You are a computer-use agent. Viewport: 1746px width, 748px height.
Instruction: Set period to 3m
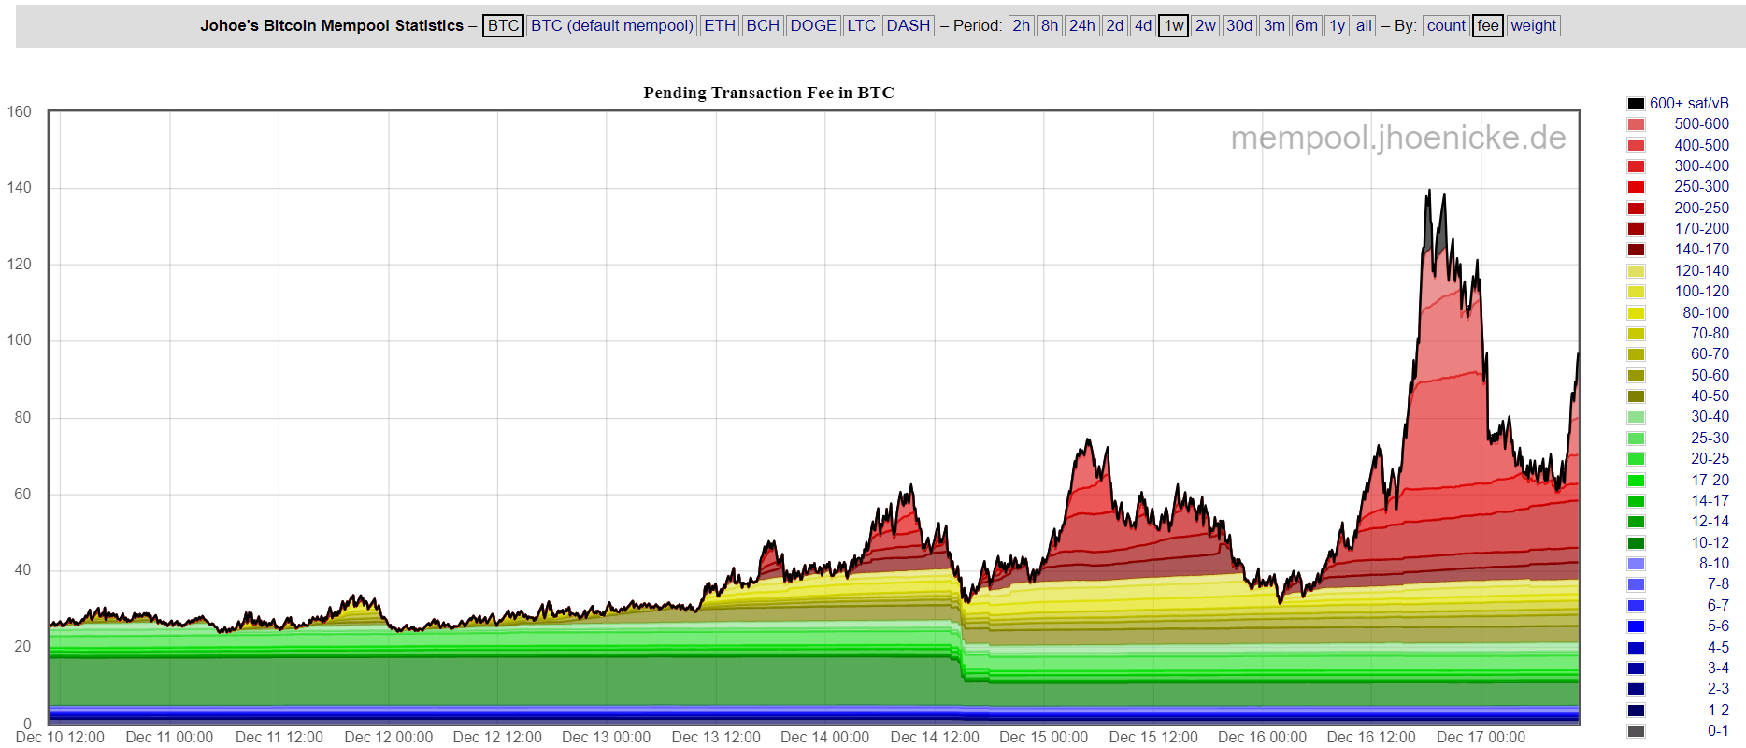point(1274,25)
